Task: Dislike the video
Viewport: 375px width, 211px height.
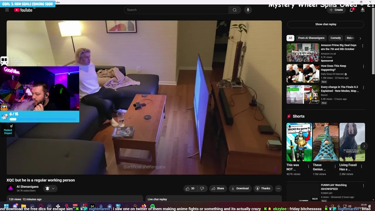Action: [x=202, y=188]
